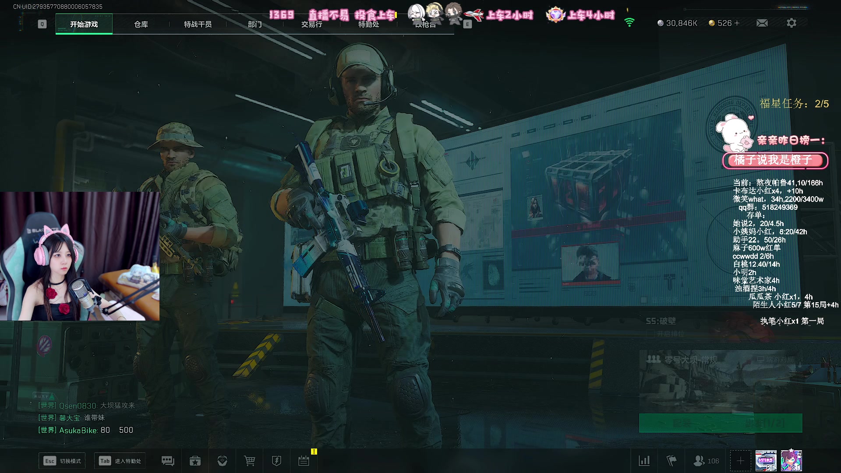Click the 上车2小时 overlay label
This screenshot has width=841, height=473.
point(510,15)
